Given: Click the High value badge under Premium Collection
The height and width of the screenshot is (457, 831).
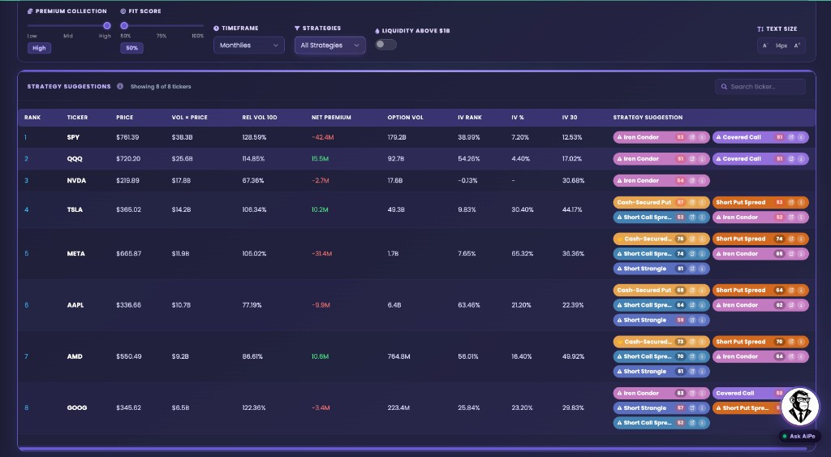Looking at the screenshot, I should pyautogui.click(x=39, y=48).
